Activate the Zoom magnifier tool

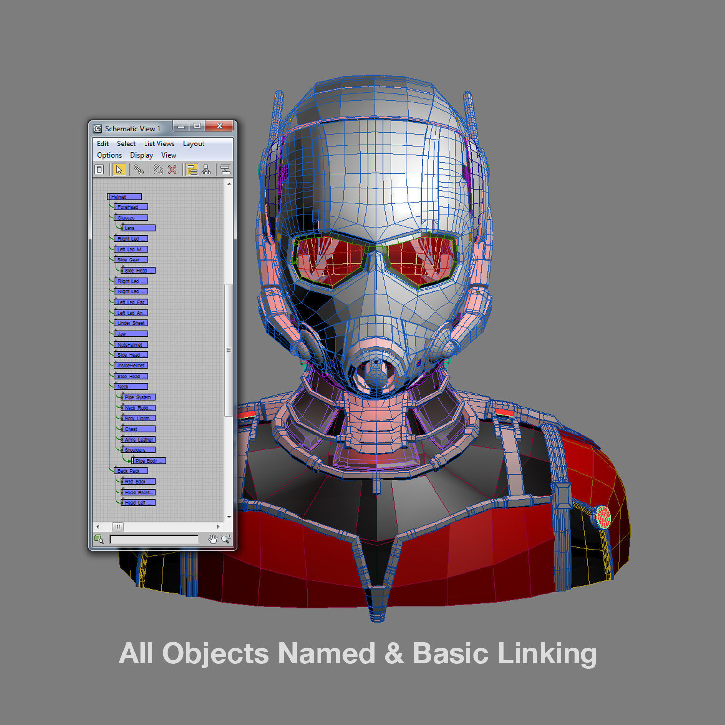tap(226, 539)
